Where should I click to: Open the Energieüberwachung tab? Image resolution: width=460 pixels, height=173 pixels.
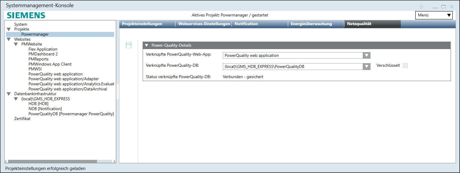[x=311, y=24]
